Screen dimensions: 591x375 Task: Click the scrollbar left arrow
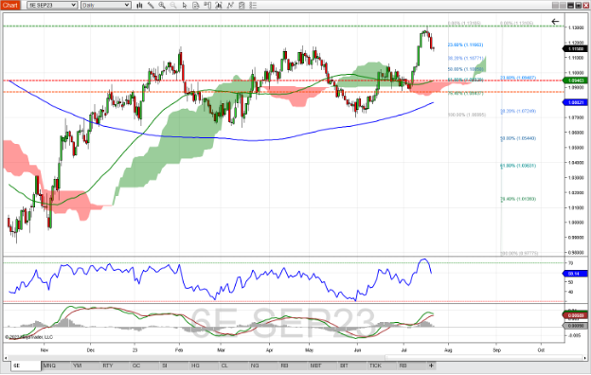[6, 357]
